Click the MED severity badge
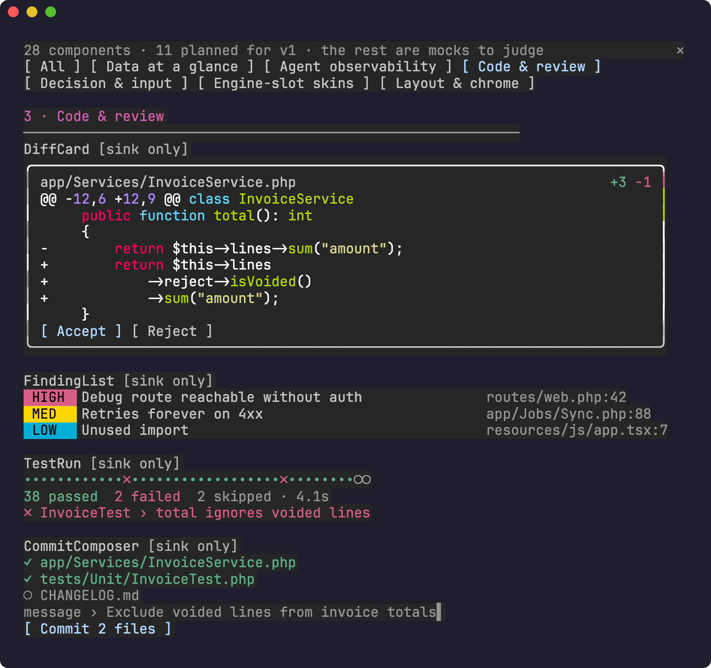Image resolution: width=711 pixels, height=668 pixels. tap(50, 414)
